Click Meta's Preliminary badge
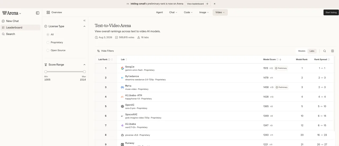The image size is (339, 146). (x=282, y=87)
